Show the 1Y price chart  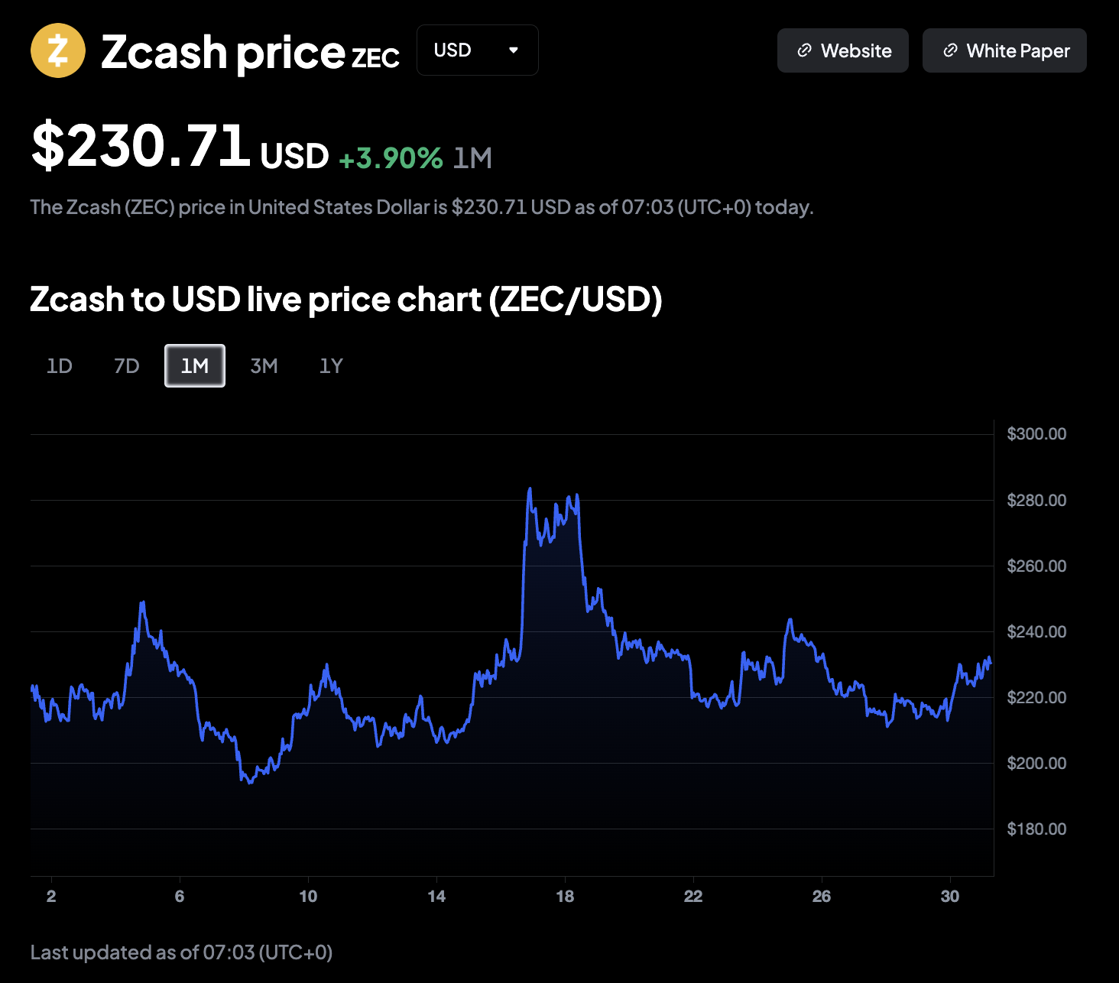pos(331,366)
